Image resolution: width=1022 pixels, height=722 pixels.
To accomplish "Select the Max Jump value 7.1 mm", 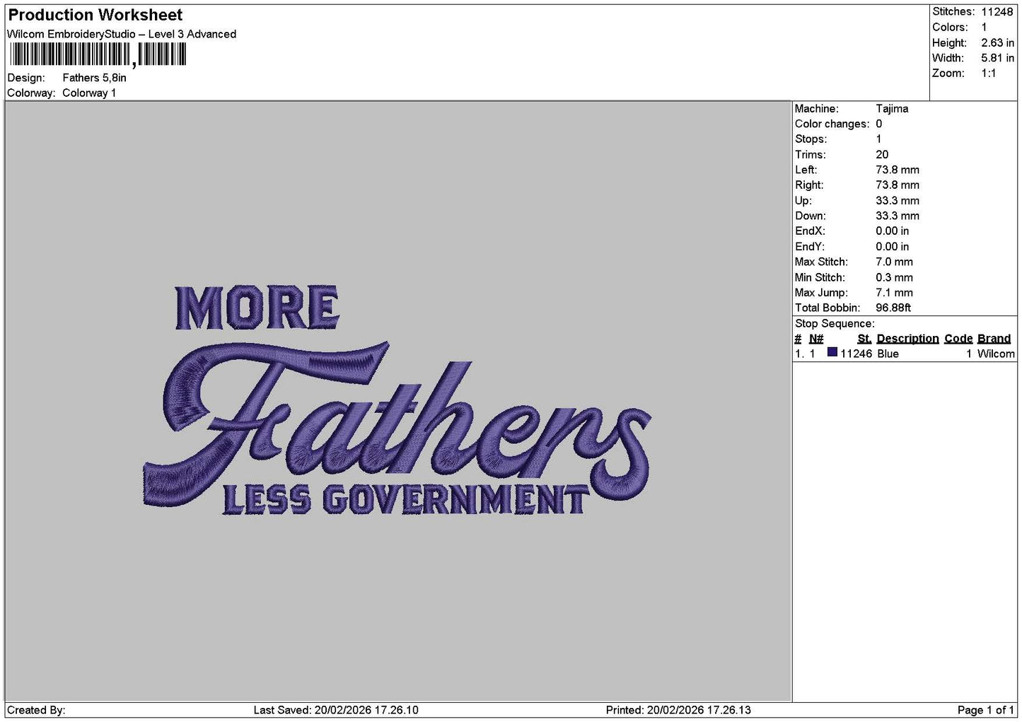I will click(894, 293).
